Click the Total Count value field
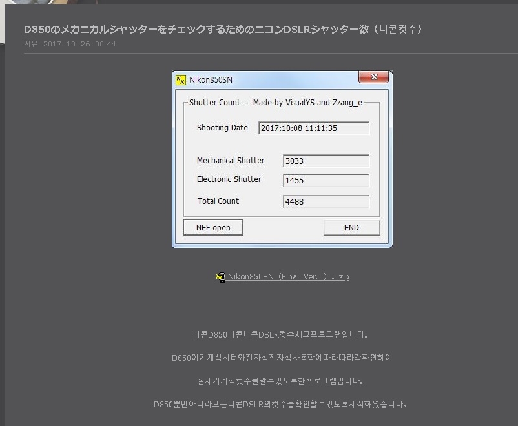This screenshot has height=426, width=518. (326, 201)
